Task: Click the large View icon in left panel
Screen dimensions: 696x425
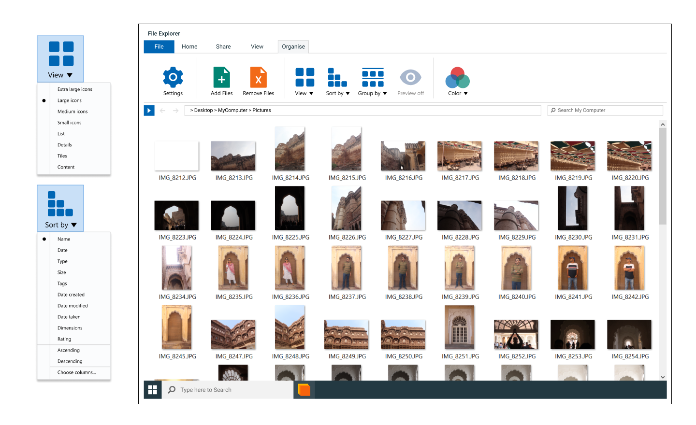Action: click(61, 54)
